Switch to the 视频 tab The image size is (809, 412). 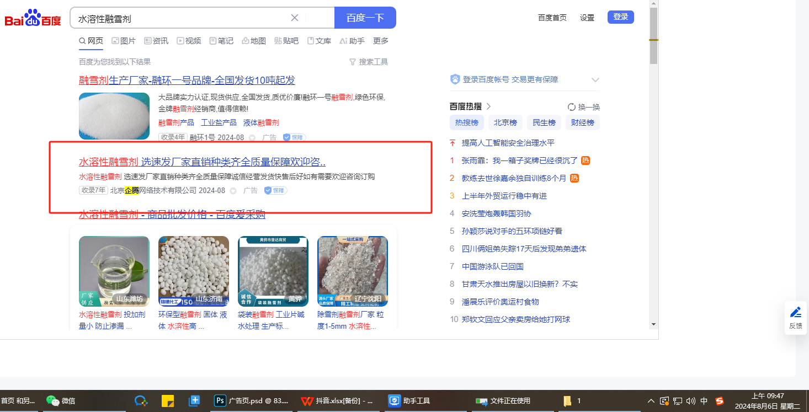[x=189, y=41]
